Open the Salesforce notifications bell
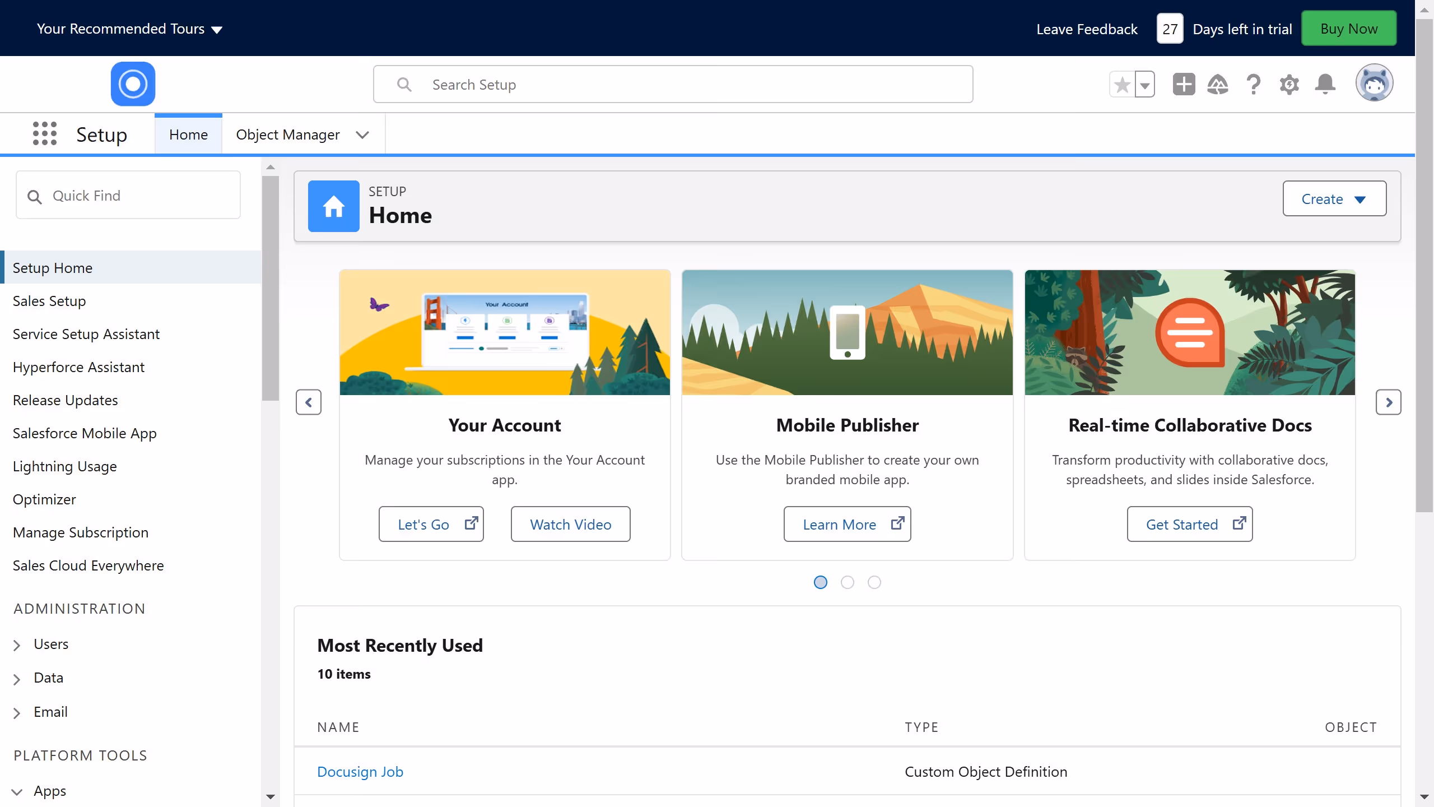Image resolution: width=1434 pixels, height=807 pixels. click(1325, 84)
